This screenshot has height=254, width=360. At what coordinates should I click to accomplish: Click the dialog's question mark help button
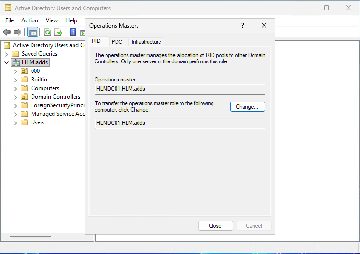point(243,26)
